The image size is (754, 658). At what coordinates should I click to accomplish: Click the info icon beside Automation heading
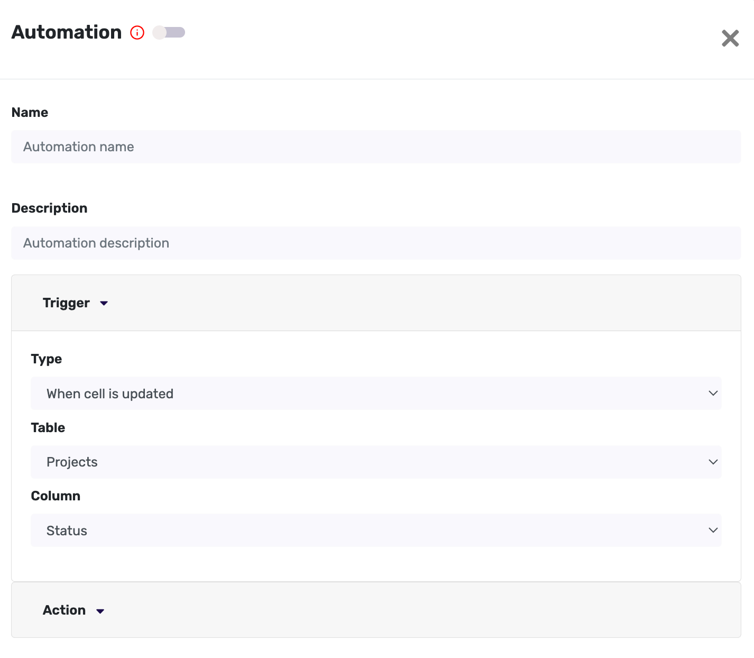pyautogui.click(x=137, y=32)
